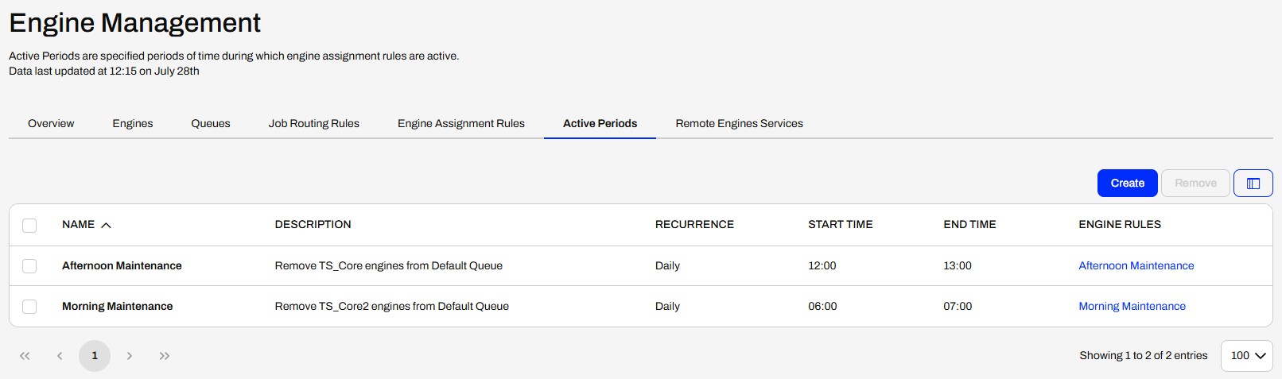Open the Afternoon Maintenance engine rule link
The image size is (1282, 379).
1136,265
